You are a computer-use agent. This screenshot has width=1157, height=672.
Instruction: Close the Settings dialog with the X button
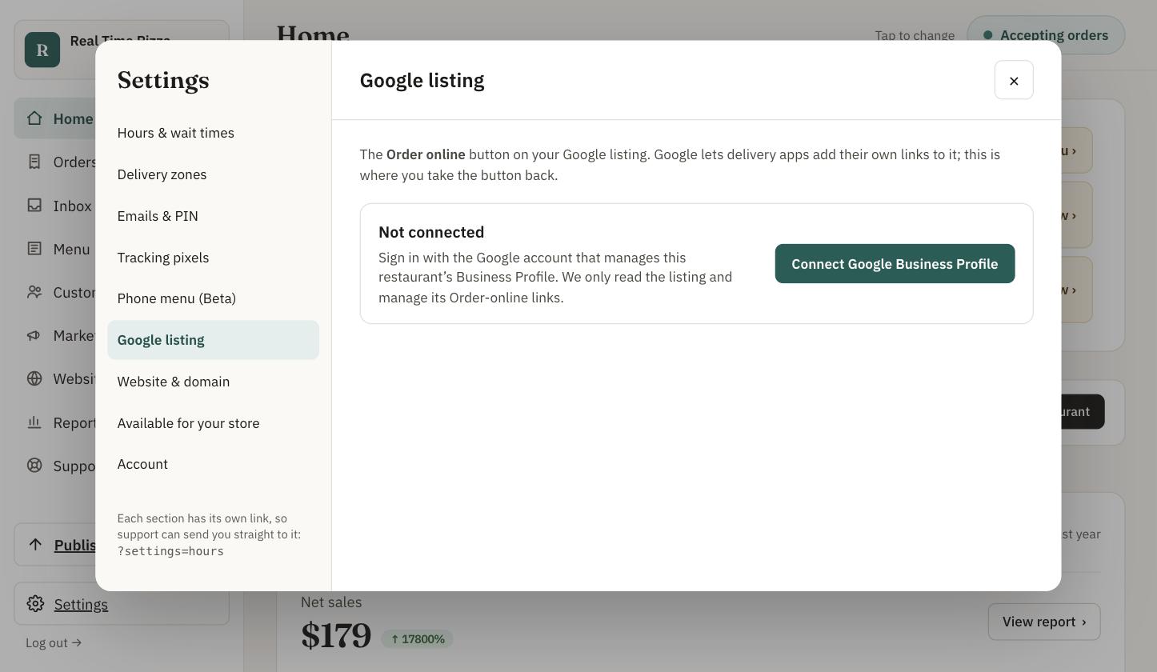tap(1014, 80)
